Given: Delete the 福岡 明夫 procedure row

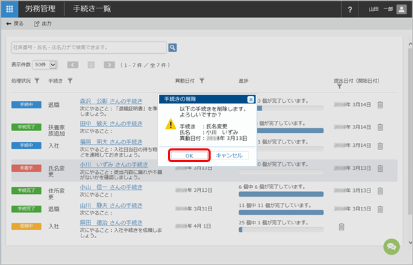Looking at the screenshot, I should [380, 146].
